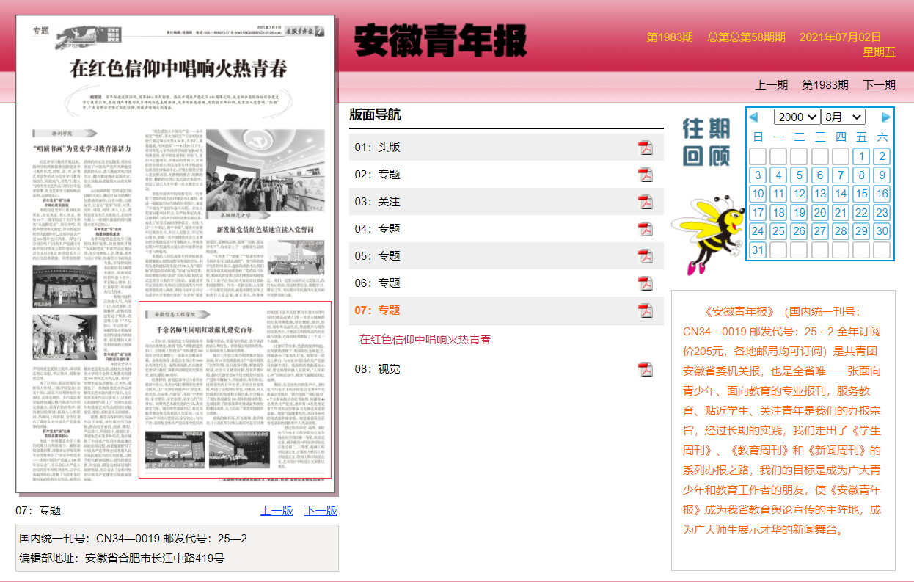Click the newspaper page preview image
The width and height of the screenshot is (914, 582).
(175, 253)
